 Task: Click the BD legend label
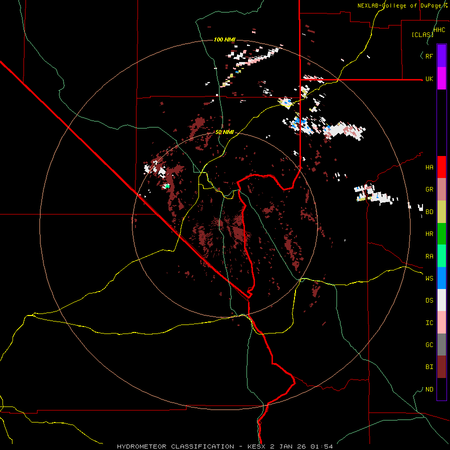tap(429, 212)
